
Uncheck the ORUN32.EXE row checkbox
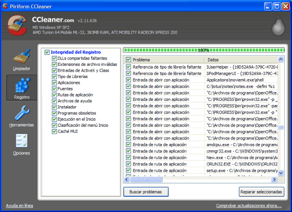click(128, 164)
